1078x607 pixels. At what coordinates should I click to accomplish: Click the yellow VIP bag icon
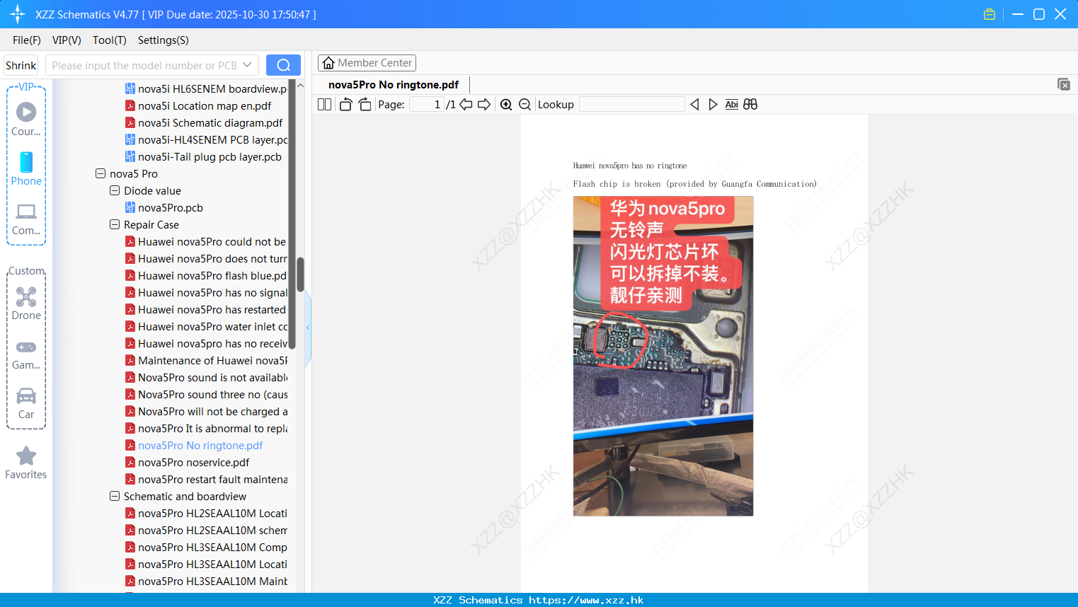tap(990, 14)
